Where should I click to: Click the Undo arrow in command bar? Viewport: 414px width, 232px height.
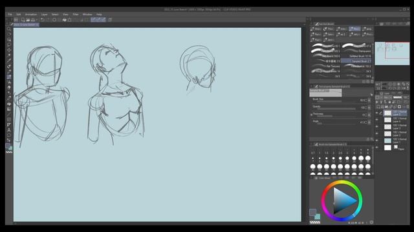click(42, 20)
